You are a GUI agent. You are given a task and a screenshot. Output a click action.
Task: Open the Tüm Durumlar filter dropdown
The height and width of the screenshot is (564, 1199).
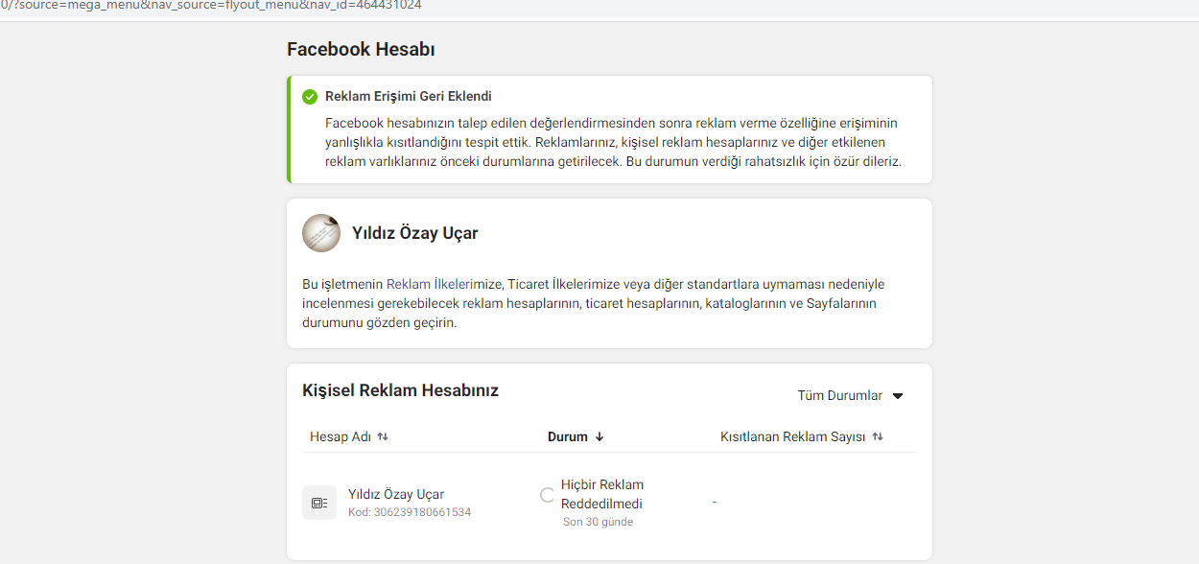[x=851, y=395]
